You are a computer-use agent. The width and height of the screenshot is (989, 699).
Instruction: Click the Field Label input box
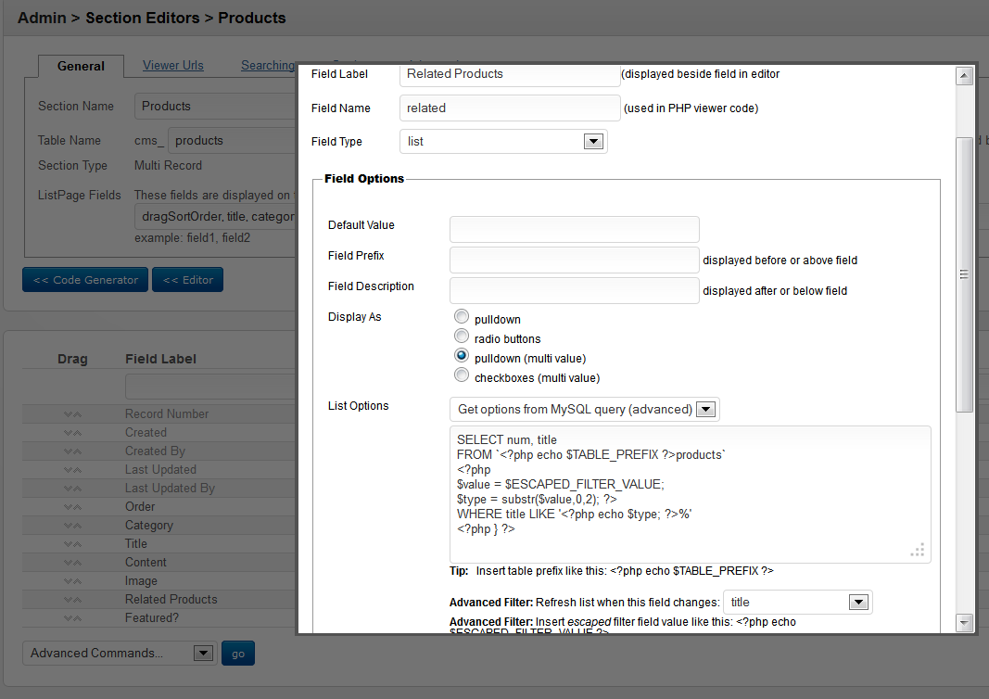pos(510,74)
